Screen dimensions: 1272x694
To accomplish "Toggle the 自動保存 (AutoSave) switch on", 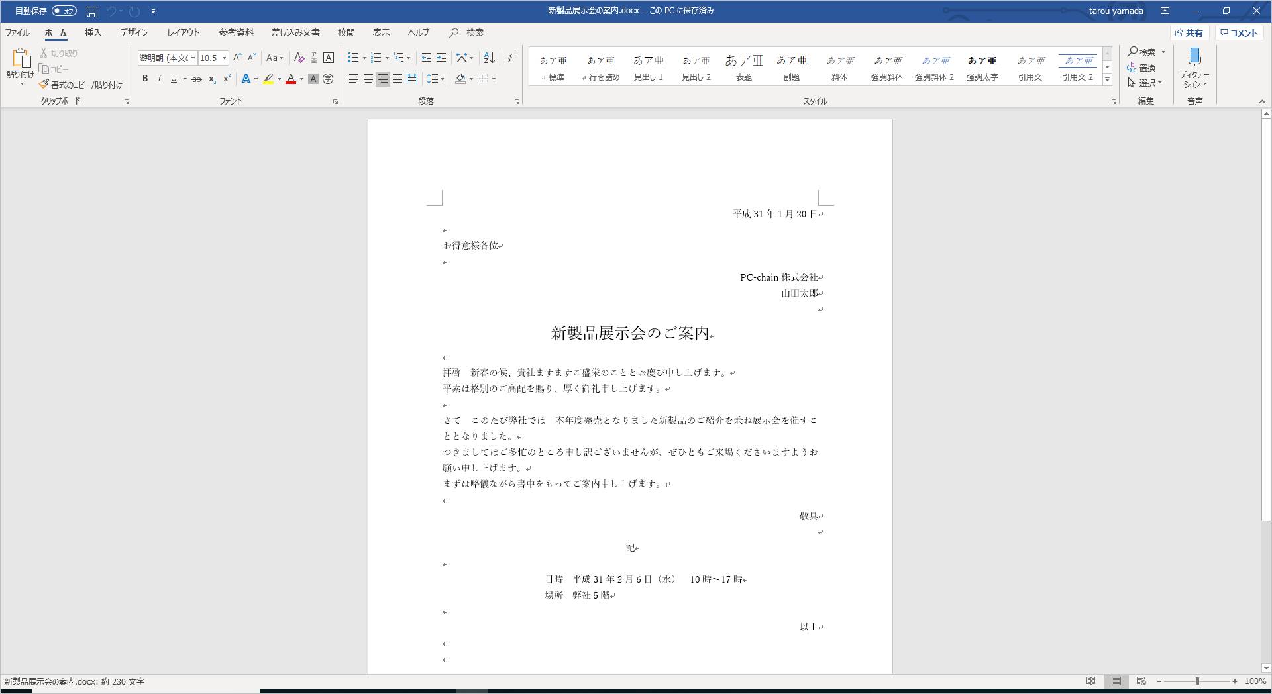I will tap(65, 11).
